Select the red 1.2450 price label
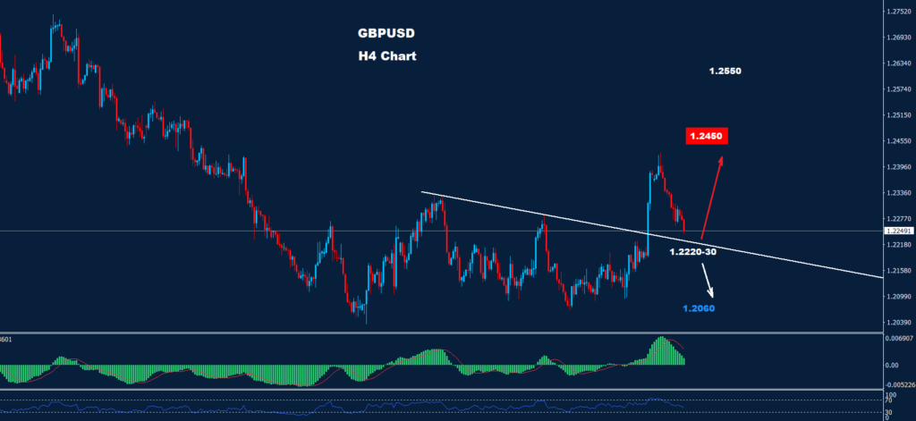The height and width of the screenshot is (421, 916). click(x=707, y=137)
